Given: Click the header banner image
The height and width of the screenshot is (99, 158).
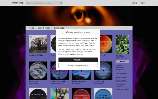Looking at the screenshot, I should [79, 16].
